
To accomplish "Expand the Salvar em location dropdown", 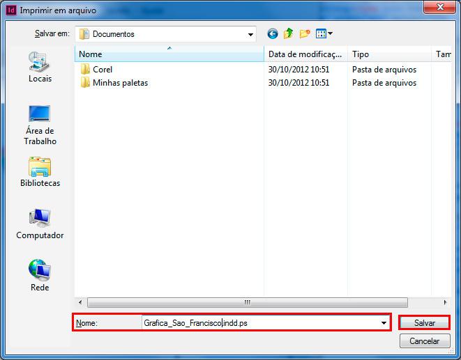I will pyautogui.click(x=250, y=34).
